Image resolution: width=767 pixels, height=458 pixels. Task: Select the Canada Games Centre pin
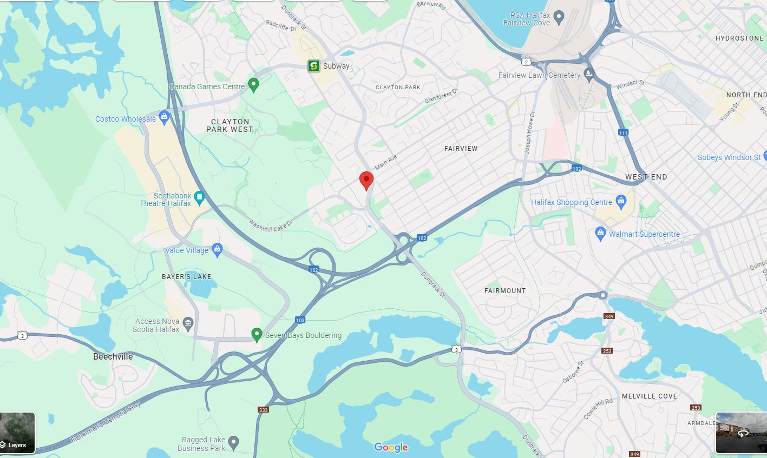pyautogui.click(x=253, y=85)
